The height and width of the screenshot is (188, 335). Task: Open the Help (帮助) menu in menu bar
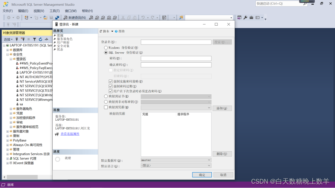click(x=87, y=11)
